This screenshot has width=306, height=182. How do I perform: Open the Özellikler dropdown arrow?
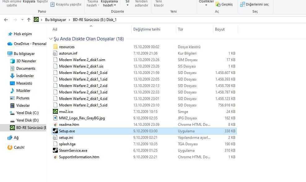(206, 5)
